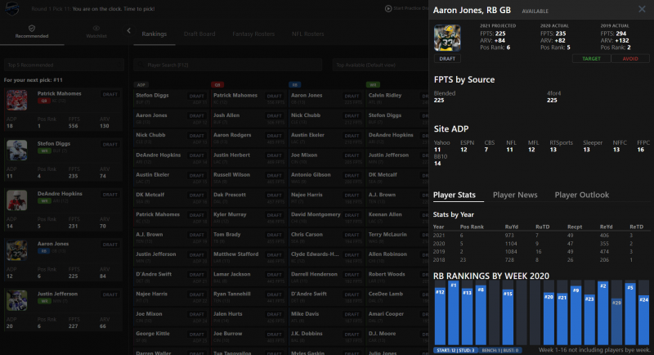The width and height of the screenshot is (654, 355).
Task: Select Lamar Jackson in the QB column
Action: (232, 274)
